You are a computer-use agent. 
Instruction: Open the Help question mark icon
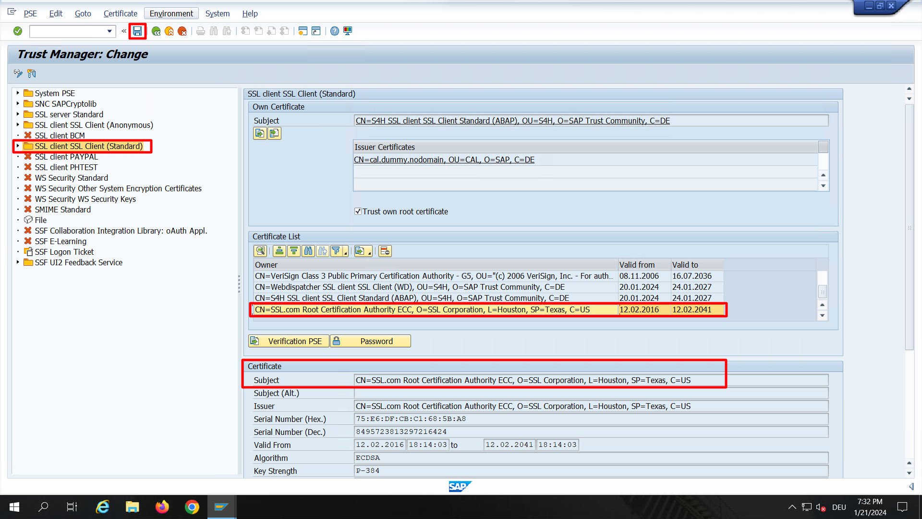click(x=335, y=31)
